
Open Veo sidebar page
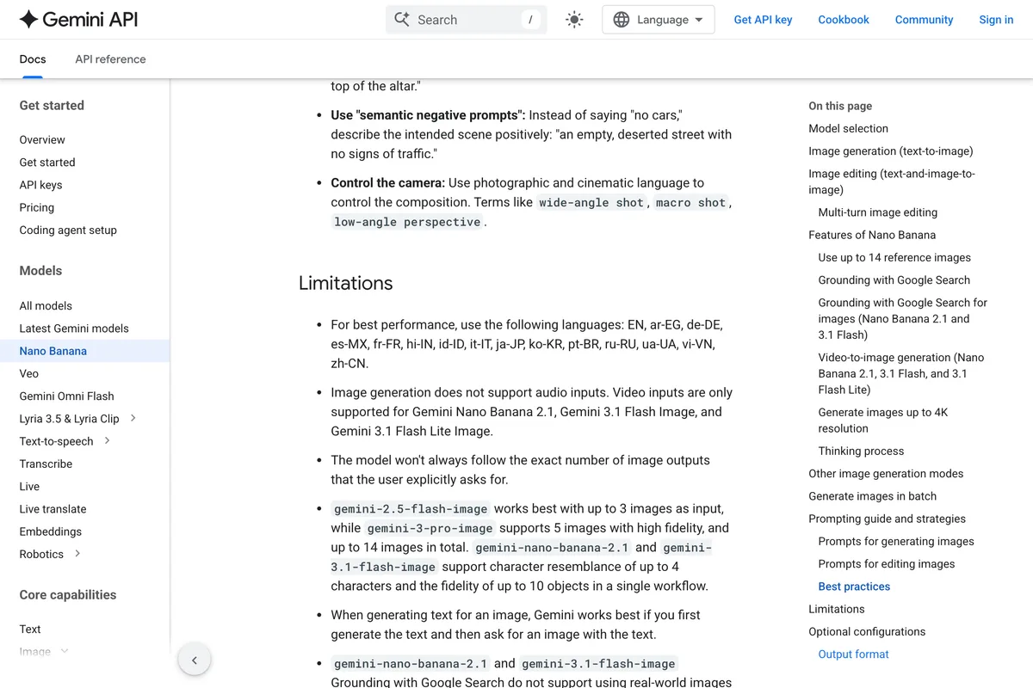click(29, 373)
